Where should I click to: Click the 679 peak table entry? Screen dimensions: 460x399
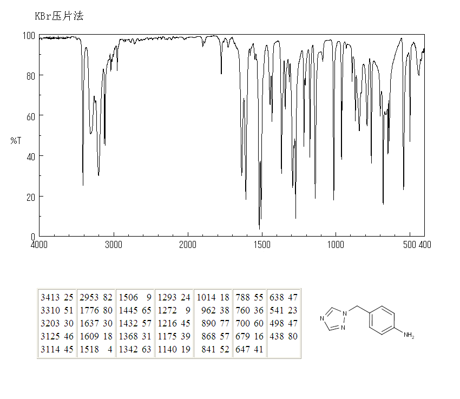point(249,336)
